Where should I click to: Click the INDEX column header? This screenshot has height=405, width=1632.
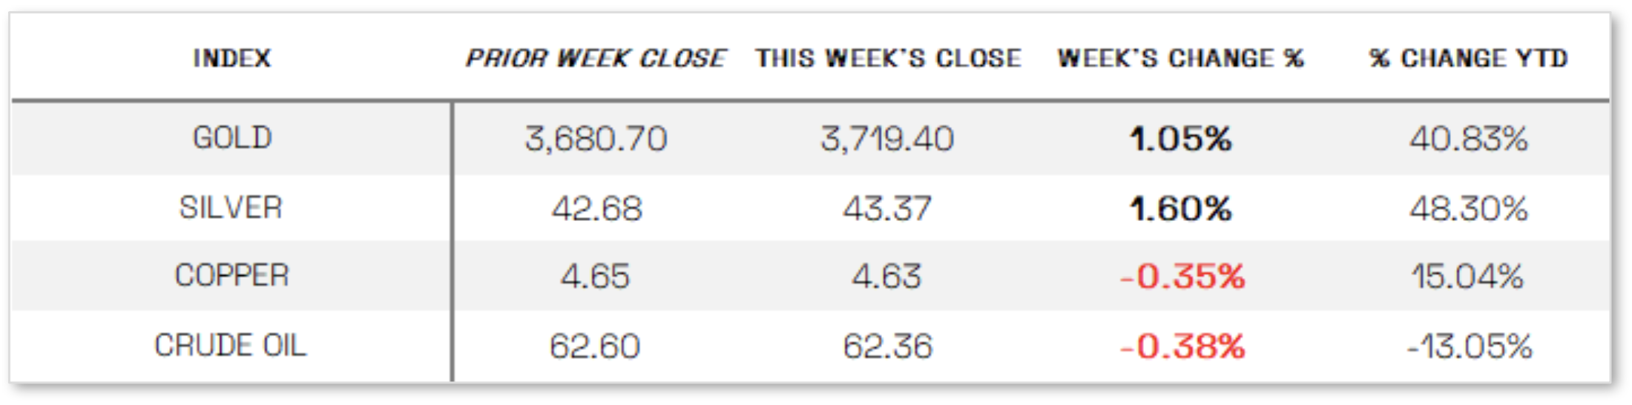pyautogui.click(x=231, y=58)
